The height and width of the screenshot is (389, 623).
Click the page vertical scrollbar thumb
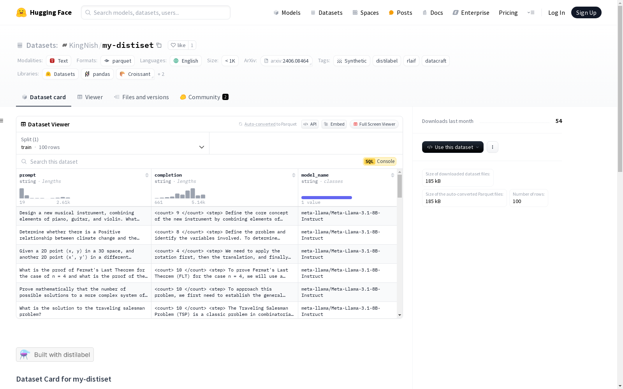pos(620,88)
